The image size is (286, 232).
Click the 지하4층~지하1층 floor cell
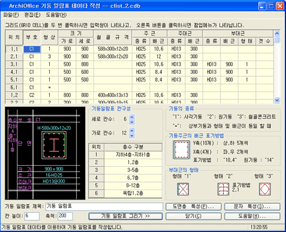(x=133, y=155)
